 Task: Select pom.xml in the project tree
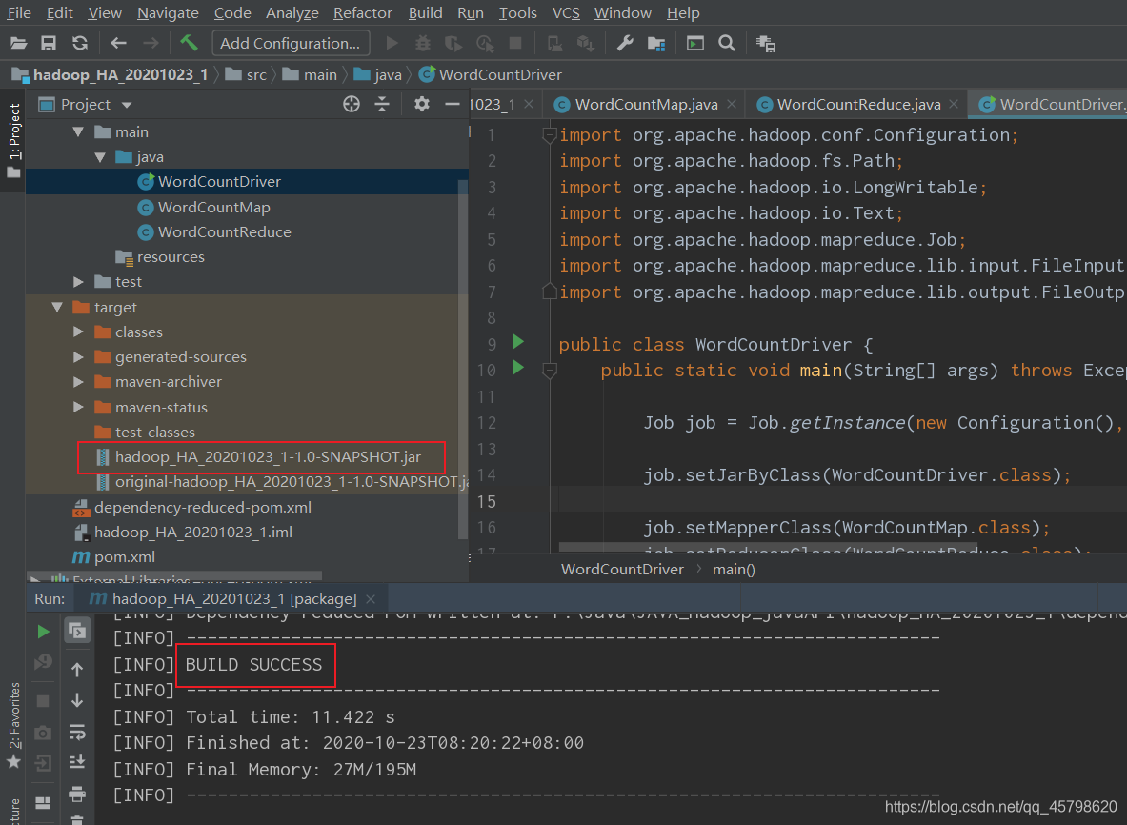pos(125,557)
